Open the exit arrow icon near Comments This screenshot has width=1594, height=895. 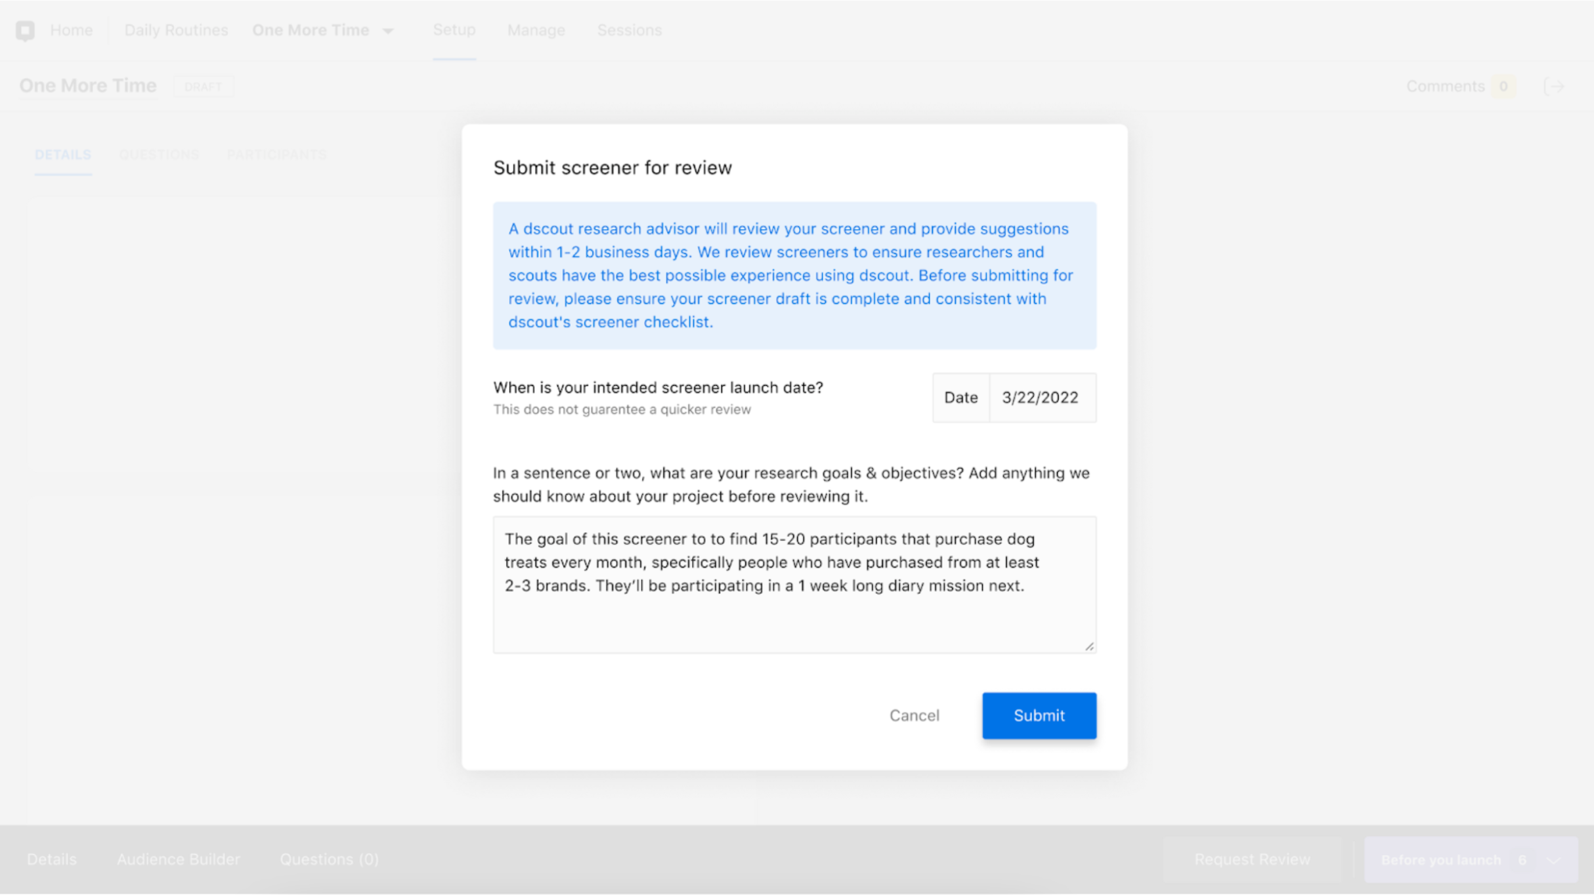pos(1554,86)
